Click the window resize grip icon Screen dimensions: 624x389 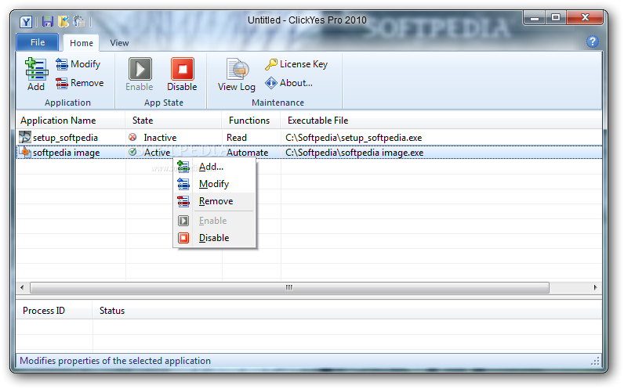click(x=595, y=361)
